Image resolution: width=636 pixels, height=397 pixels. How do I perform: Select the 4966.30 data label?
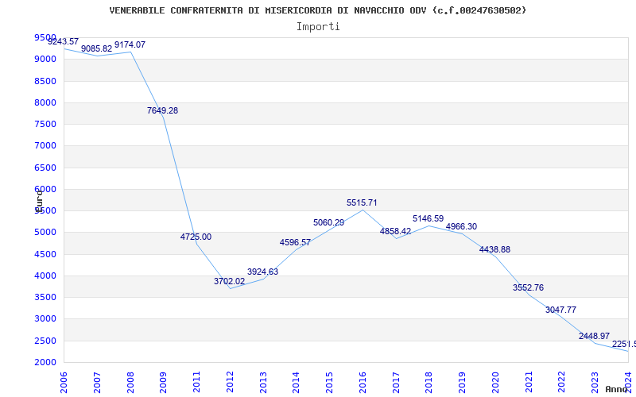462,227
